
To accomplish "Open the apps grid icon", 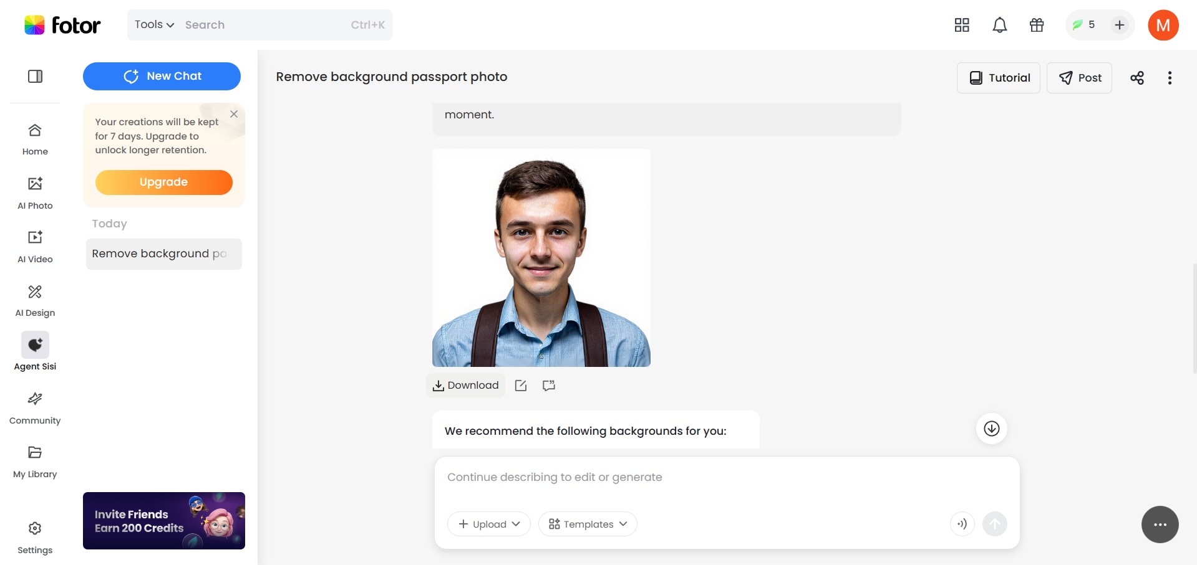I will coord(962,25).
